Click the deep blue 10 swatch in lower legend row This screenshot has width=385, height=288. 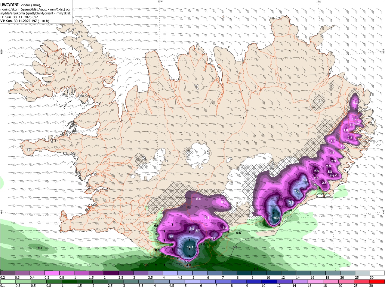click(x=269, y=281)
